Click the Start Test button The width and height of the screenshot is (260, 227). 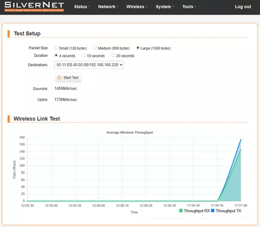(x=68, y=78)
